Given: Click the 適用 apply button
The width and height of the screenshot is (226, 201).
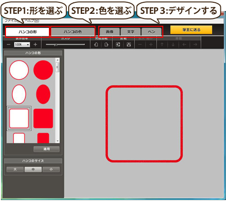Looking at the screenshot, I should click(x=47, y=149).
